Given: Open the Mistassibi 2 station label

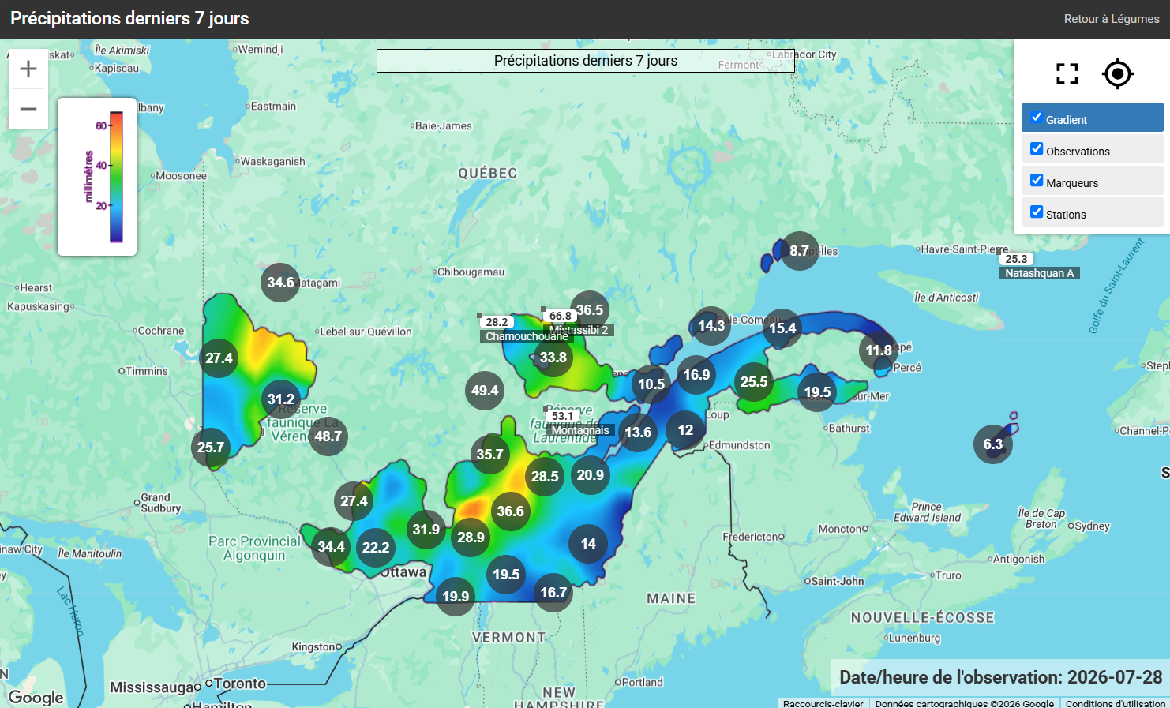Looking at the screenshot, I should click(x=579, y=330).
